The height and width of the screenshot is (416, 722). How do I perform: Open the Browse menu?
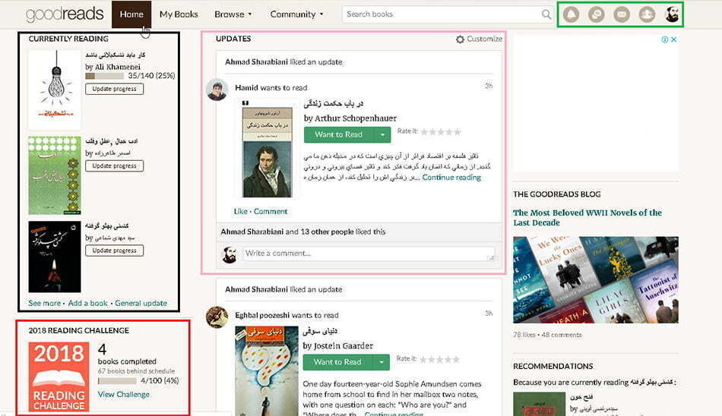pyautogui.click(x=233, y=14)
